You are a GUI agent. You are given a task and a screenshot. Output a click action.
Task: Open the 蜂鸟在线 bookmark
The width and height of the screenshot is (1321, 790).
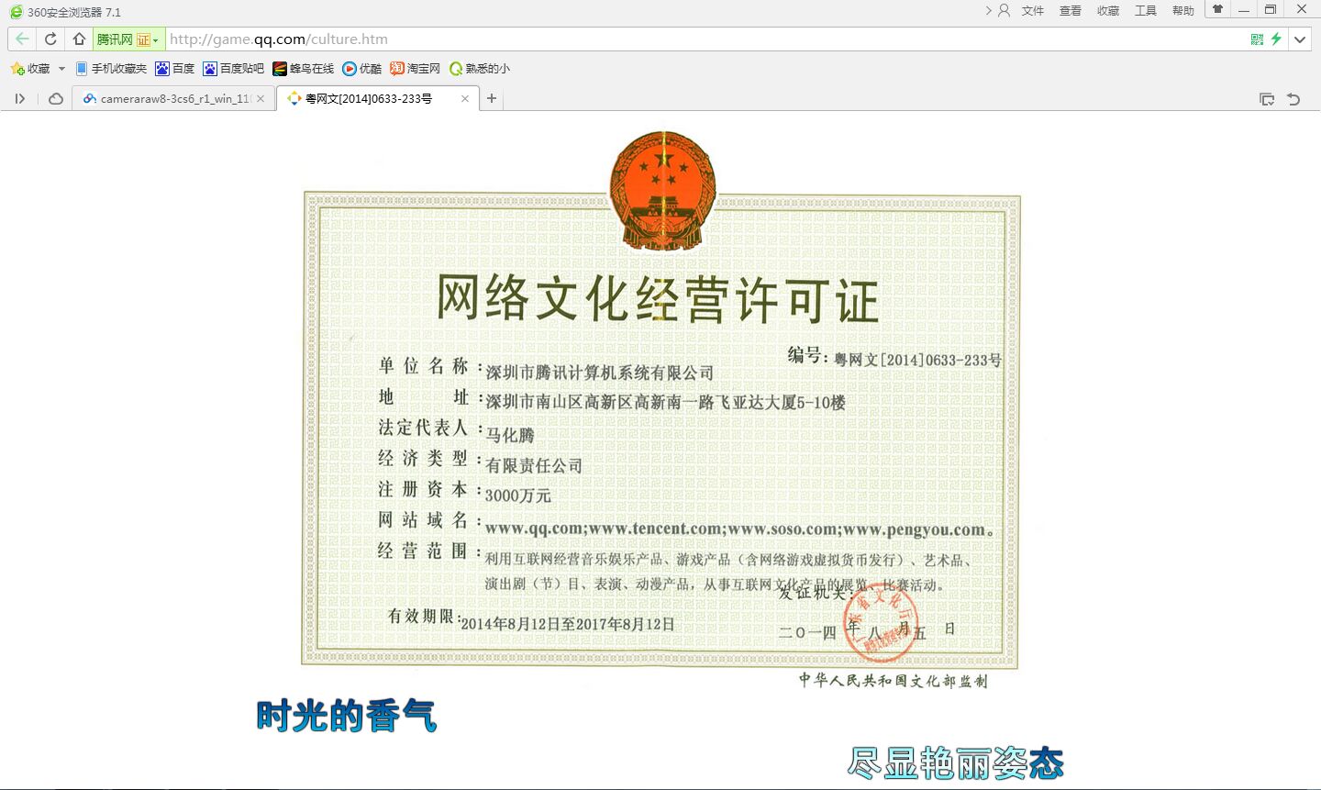pos(304,69)
